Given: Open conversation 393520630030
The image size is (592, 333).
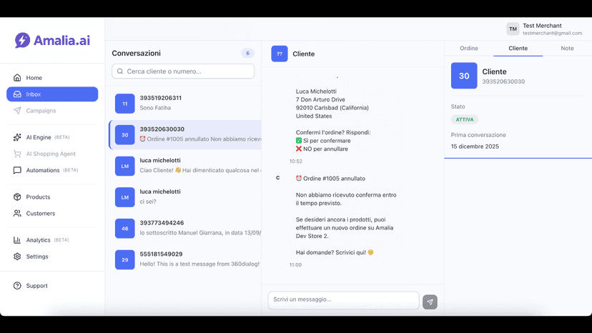Looking at the screenshot, I should tap(185, 135).
